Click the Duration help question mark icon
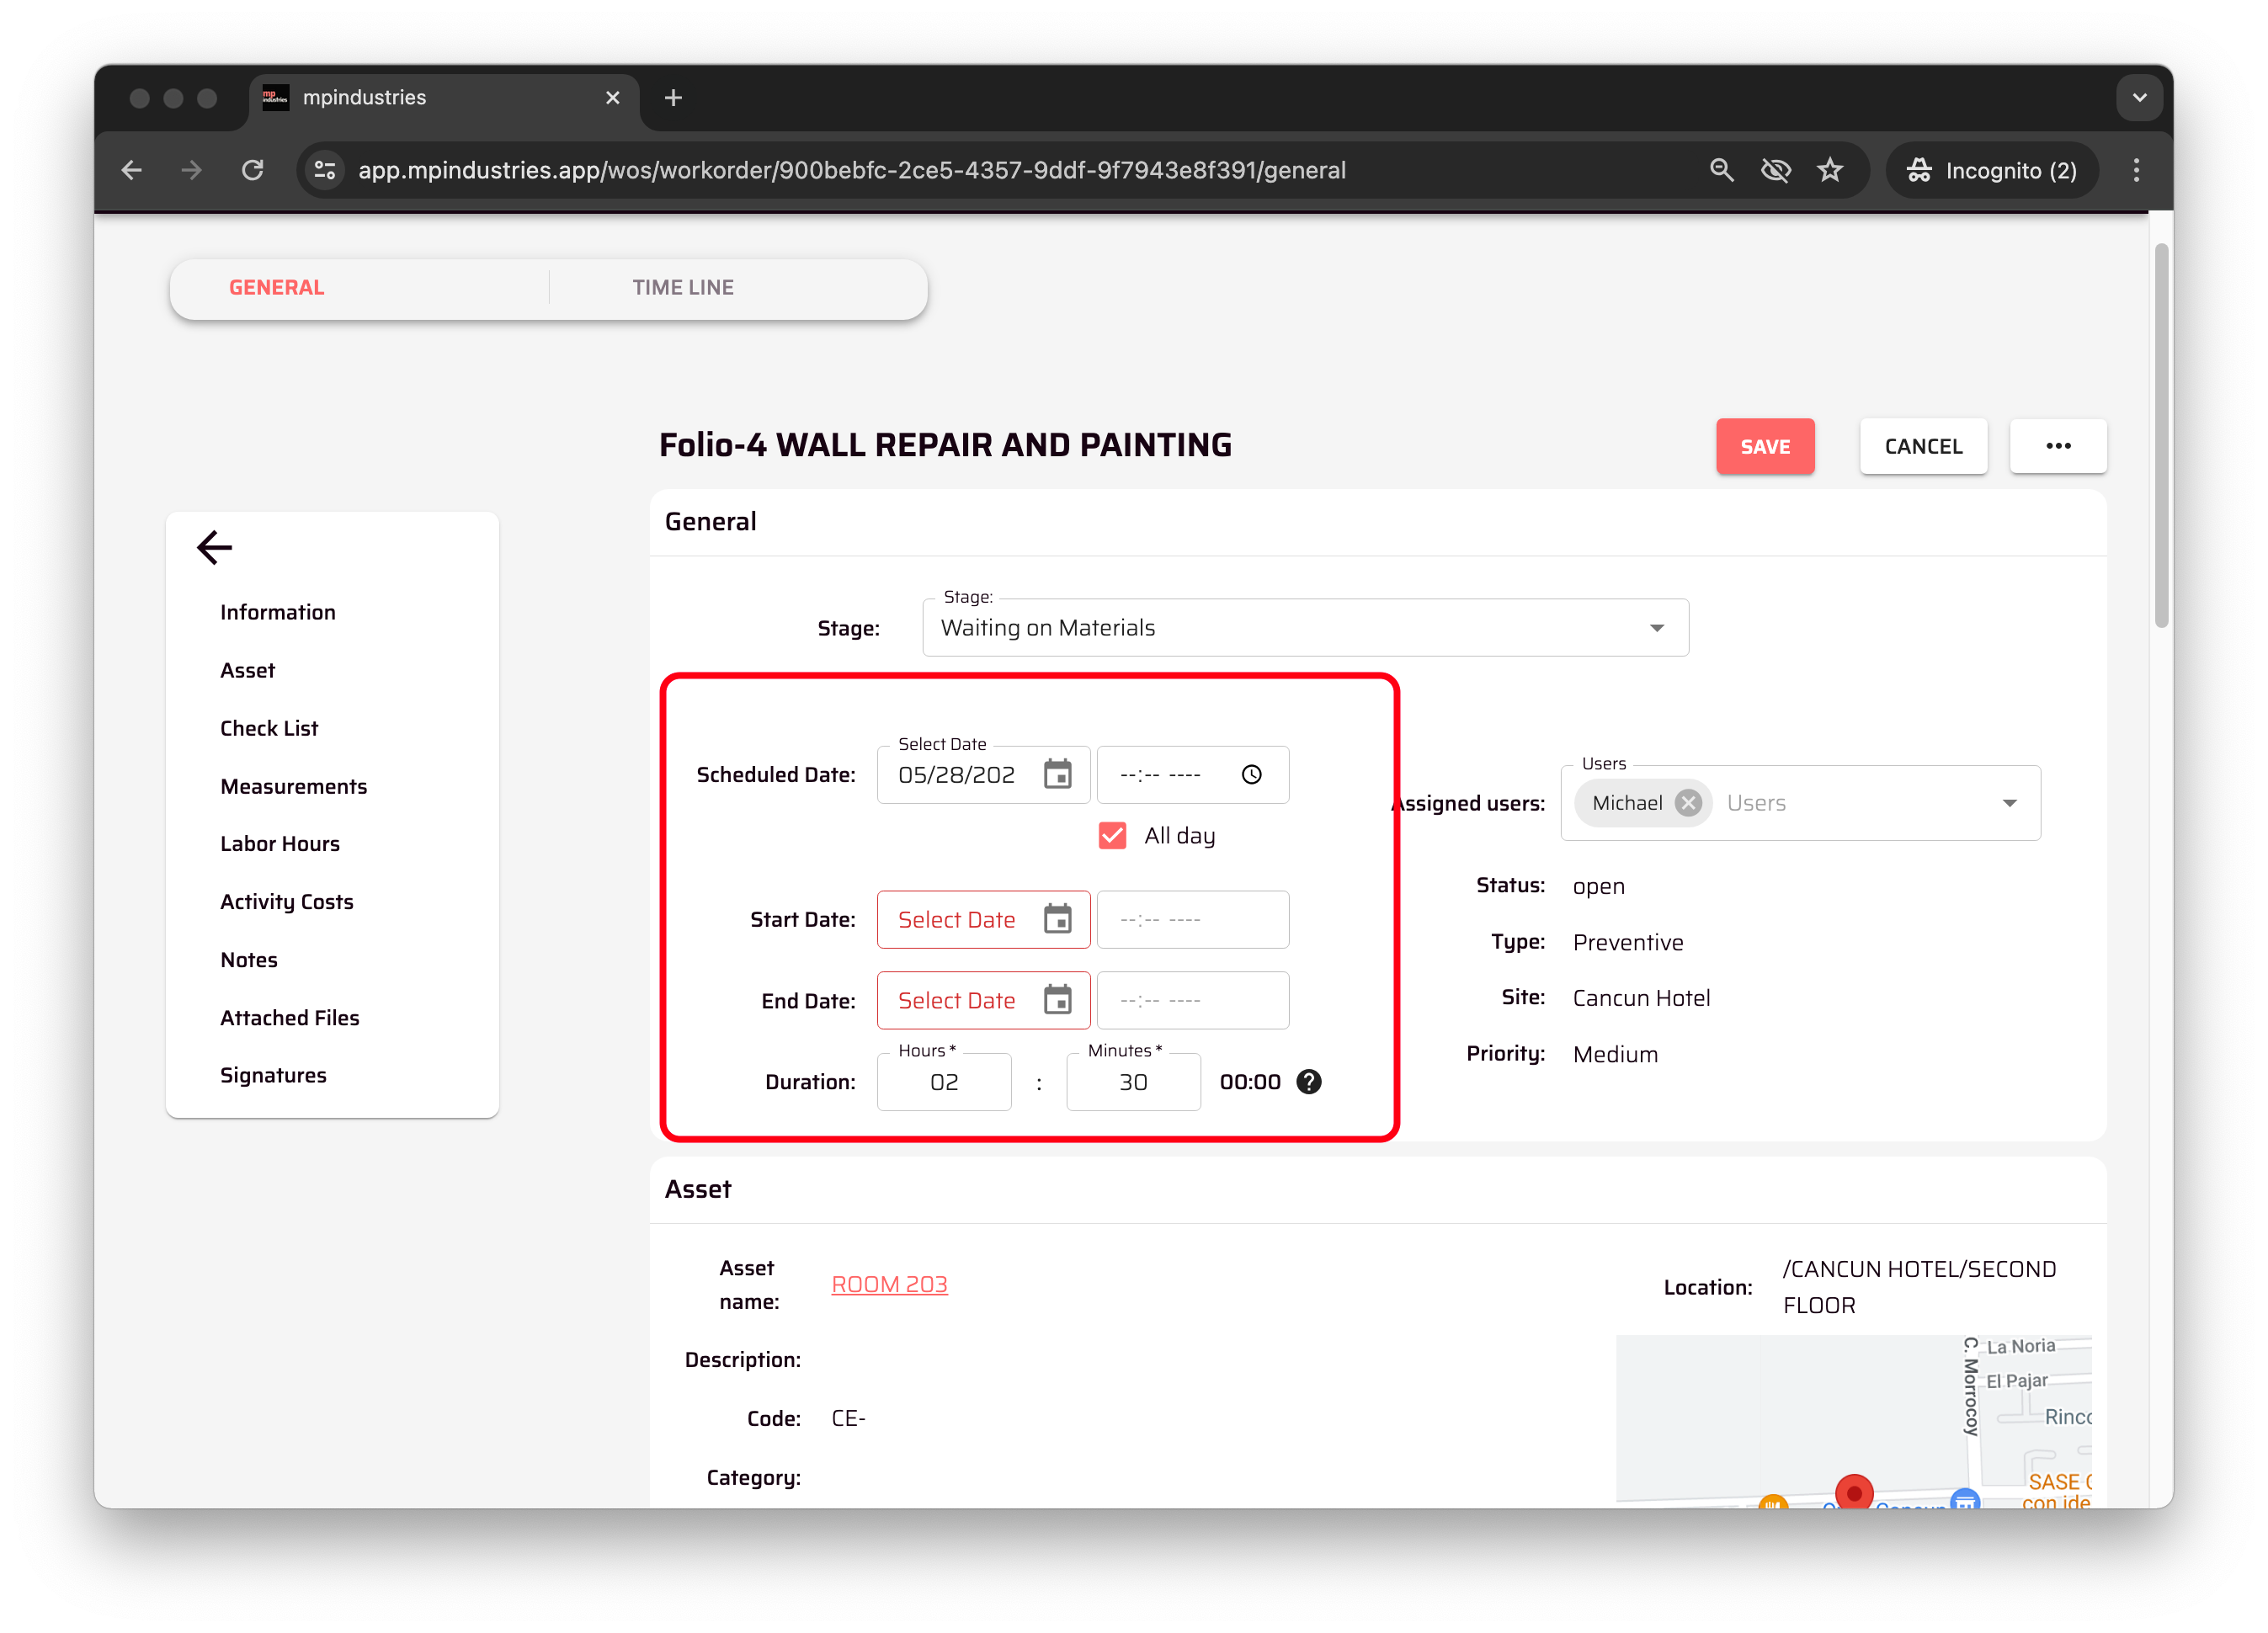 coord(1308,1082)
